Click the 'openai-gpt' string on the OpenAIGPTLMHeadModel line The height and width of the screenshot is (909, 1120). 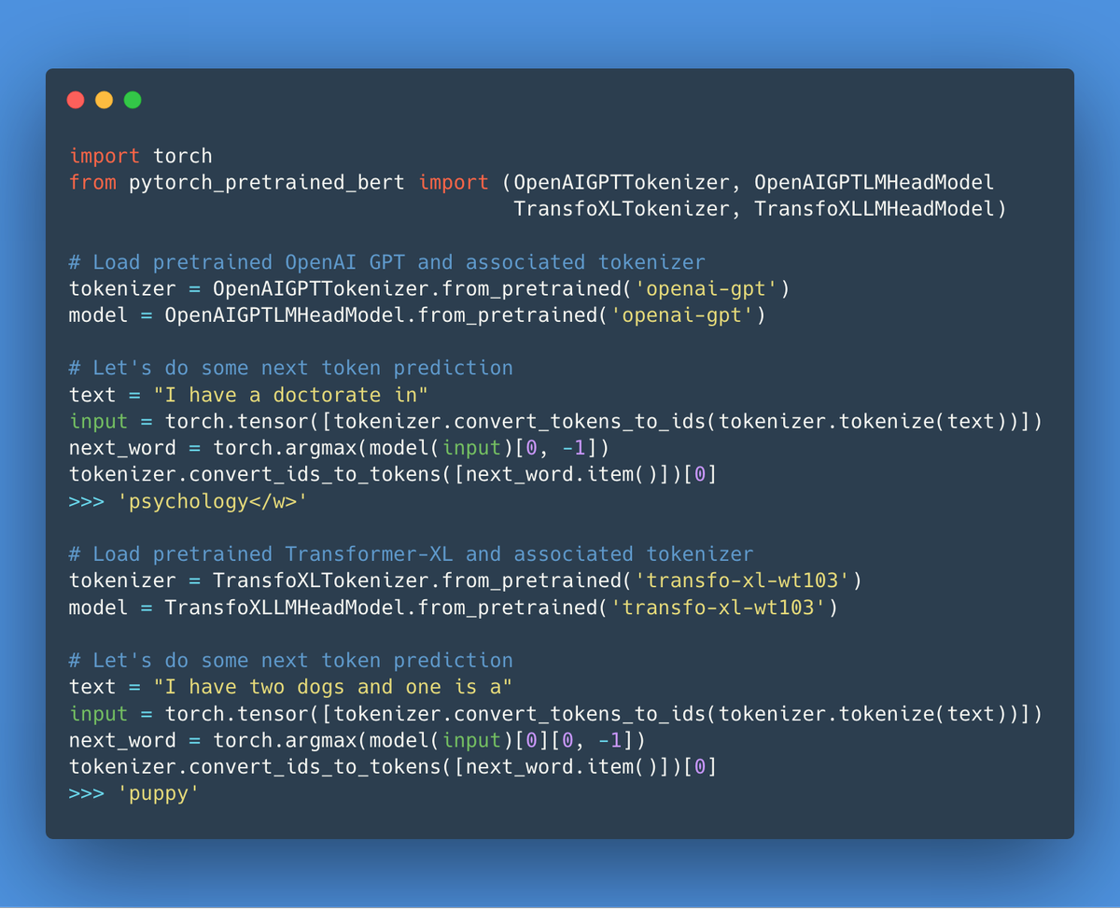(682, 315)
